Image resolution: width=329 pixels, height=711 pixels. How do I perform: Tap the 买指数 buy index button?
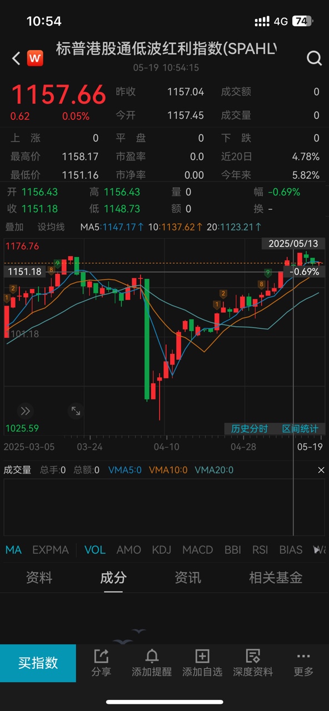click(38, 663)
